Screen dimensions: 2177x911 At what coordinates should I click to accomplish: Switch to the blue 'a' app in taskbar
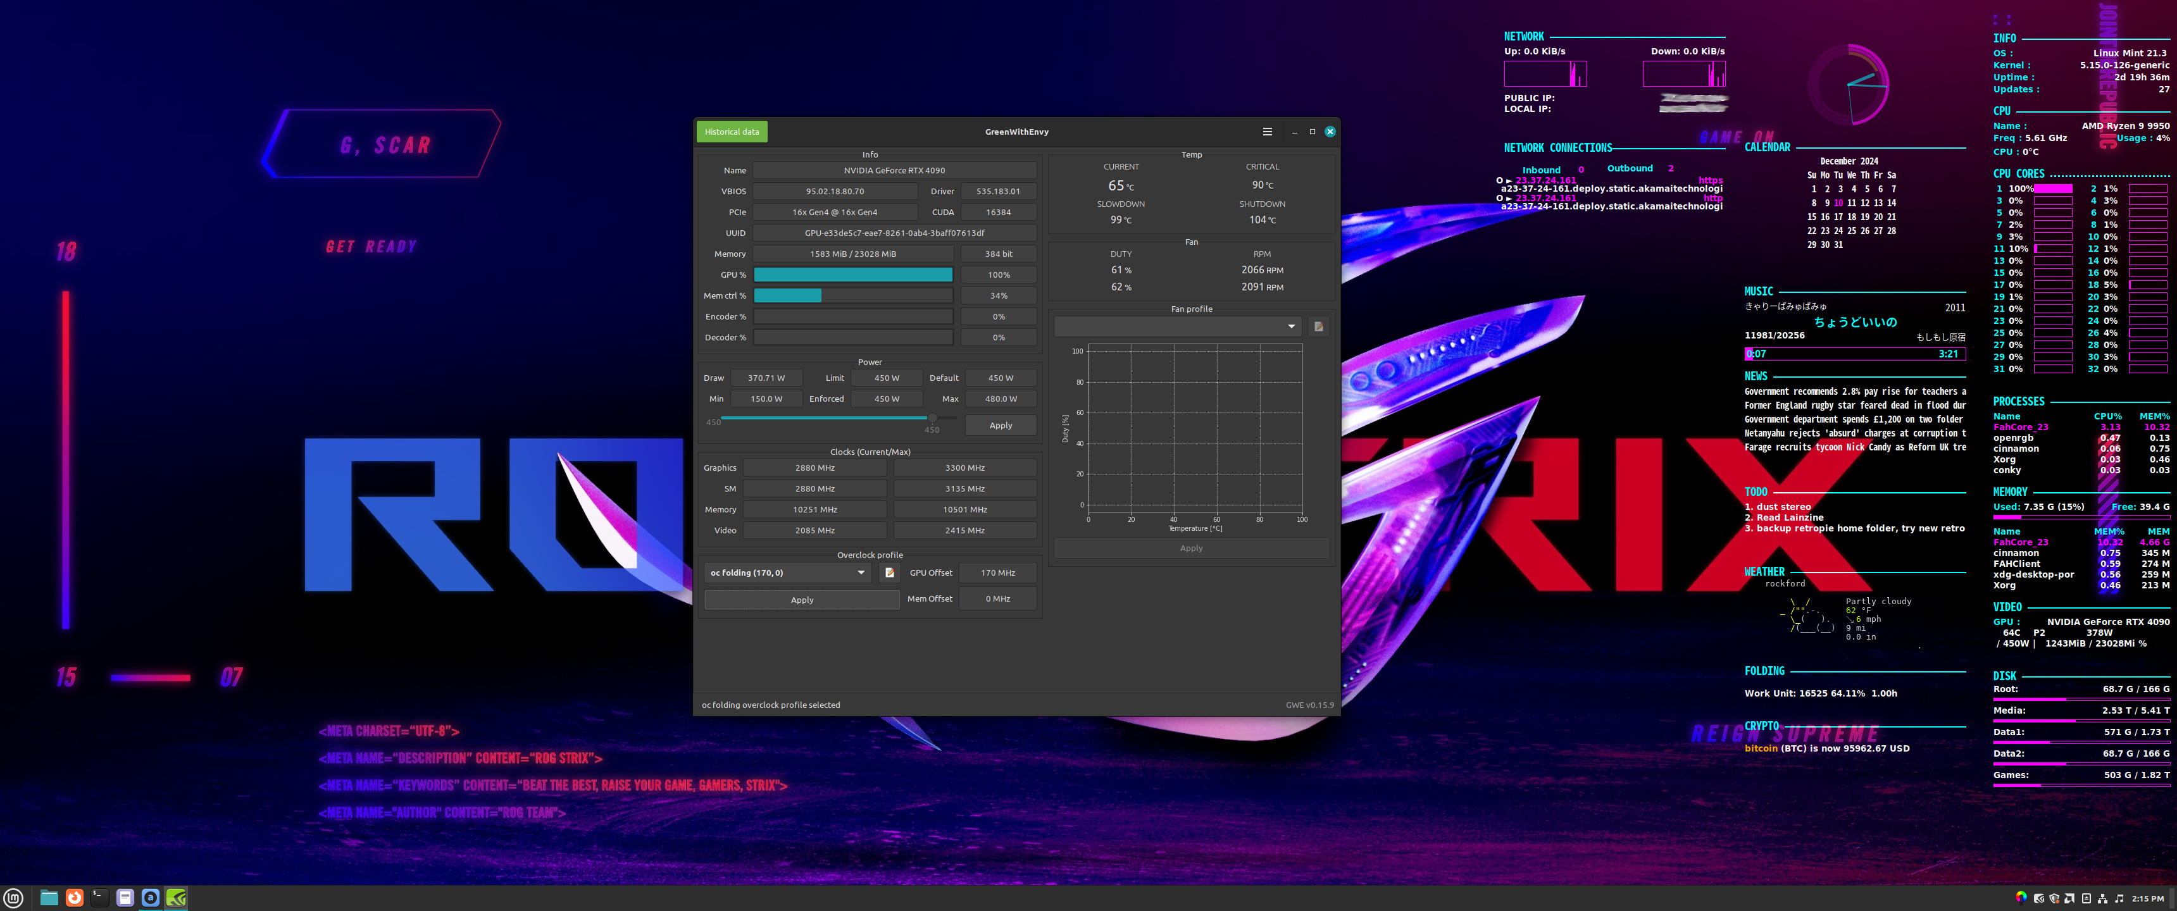(151, 898)
